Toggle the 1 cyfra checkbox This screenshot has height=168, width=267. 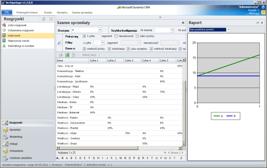(x=84, y=36)
